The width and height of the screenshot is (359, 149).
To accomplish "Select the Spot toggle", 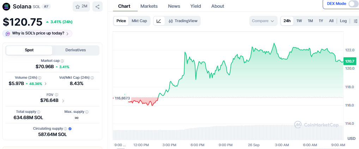I will click(x=29, y=50).
